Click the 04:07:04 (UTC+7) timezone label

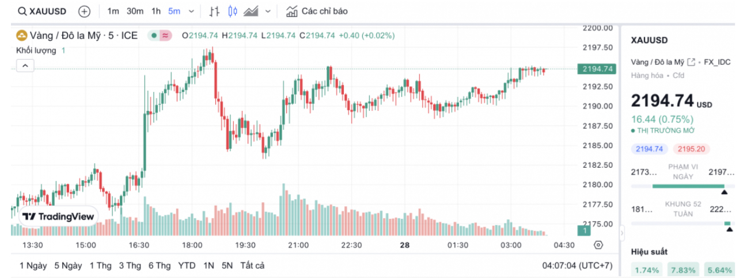(577, 265)
